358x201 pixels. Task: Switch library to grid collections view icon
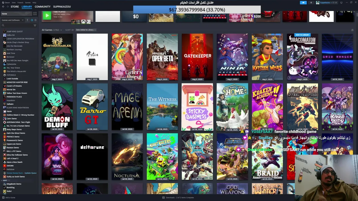[x=35, y=14]
